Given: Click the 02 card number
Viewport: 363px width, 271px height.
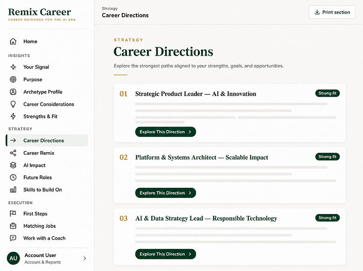Looking at the screenshot, I should coord(123,157).
